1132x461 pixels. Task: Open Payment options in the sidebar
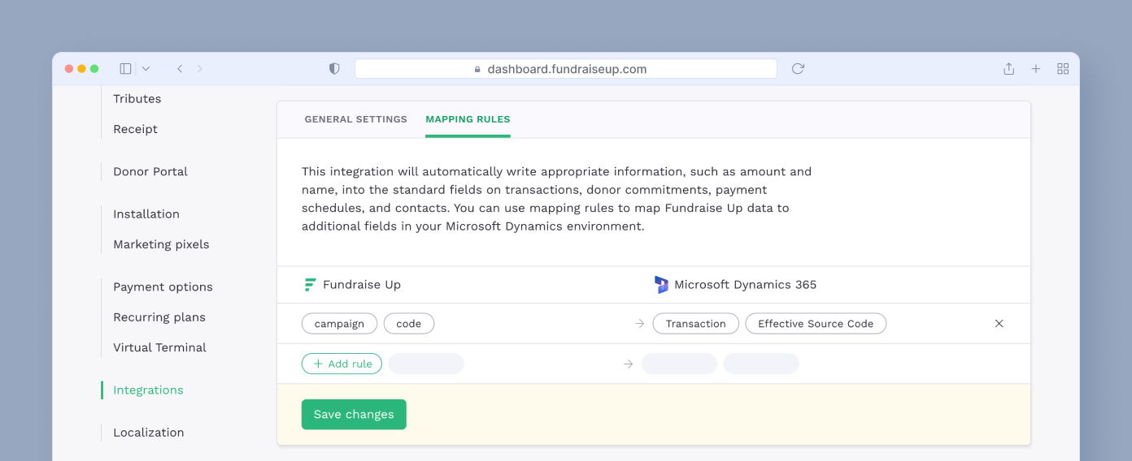pos(163,287)
